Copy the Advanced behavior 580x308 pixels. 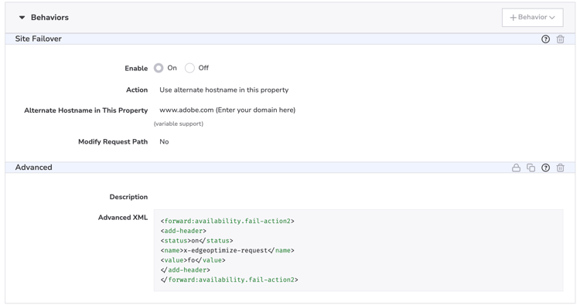point(531,168)
